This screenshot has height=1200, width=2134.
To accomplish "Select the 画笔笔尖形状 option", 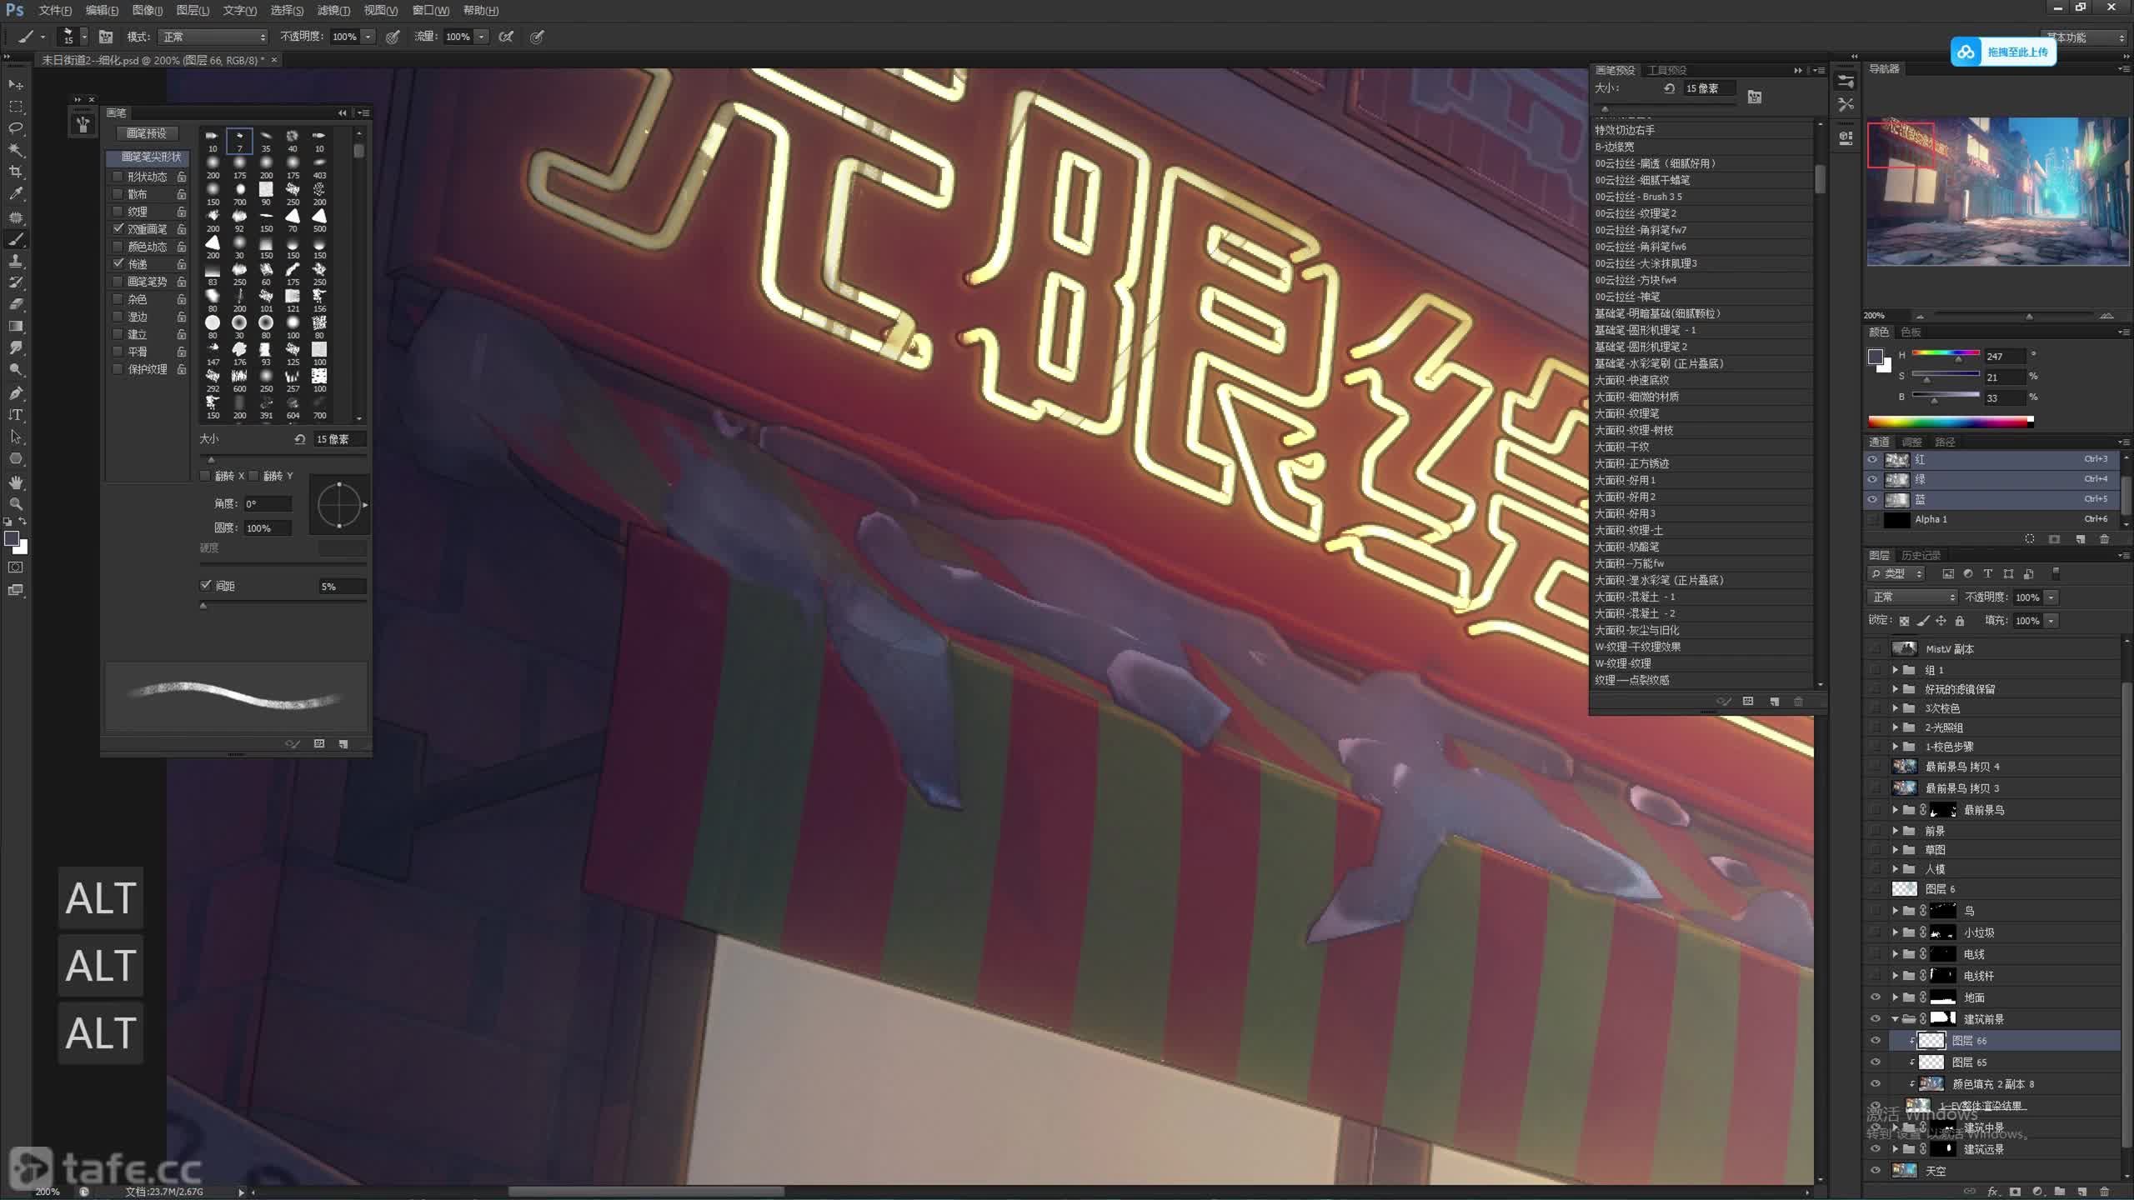I will click(149, 157).
